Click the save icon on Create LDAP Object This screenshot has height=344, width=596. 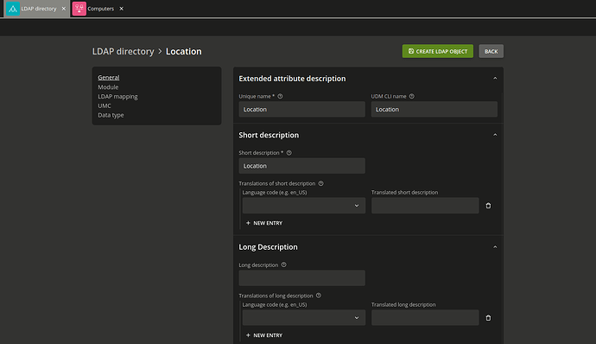(411, 51)
